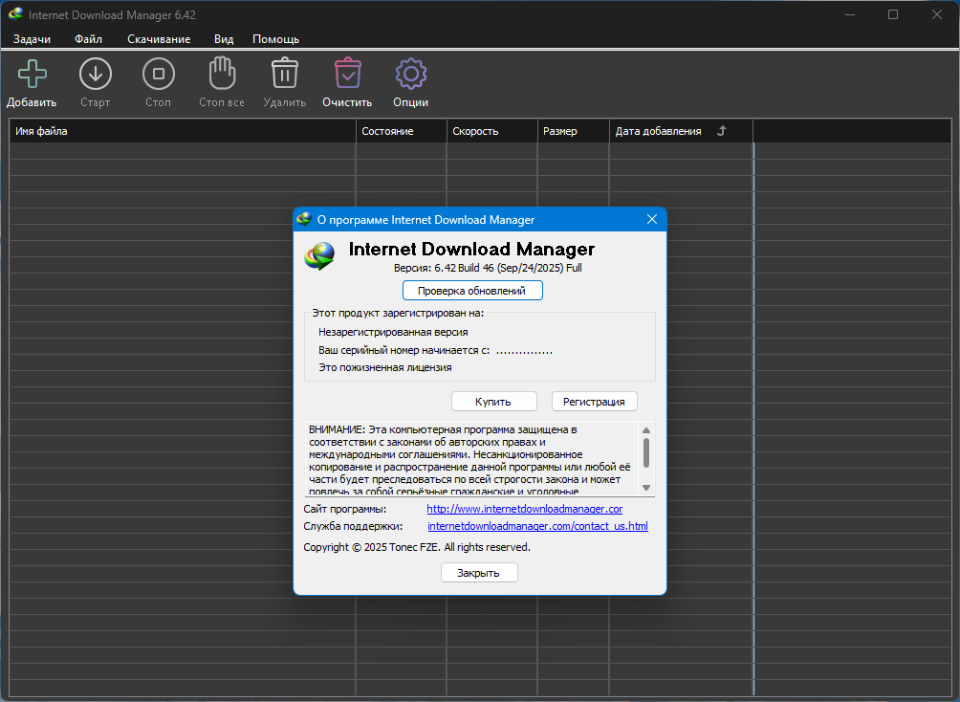The image size is (960, 702).
Task: Click the Удалить trash bin icon
Action: 284,74
